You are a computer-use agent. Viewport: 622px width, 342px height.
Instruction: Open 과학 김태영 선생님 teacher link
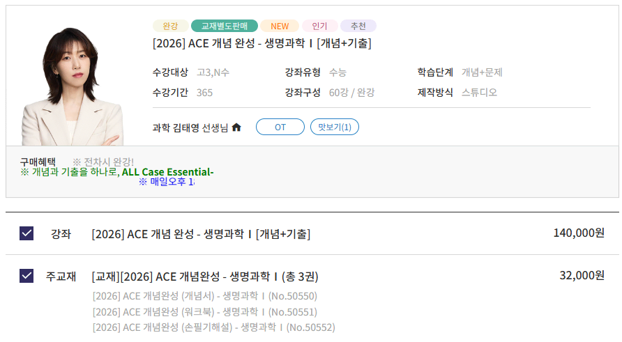pyautogui.click(x=190, y=127)
